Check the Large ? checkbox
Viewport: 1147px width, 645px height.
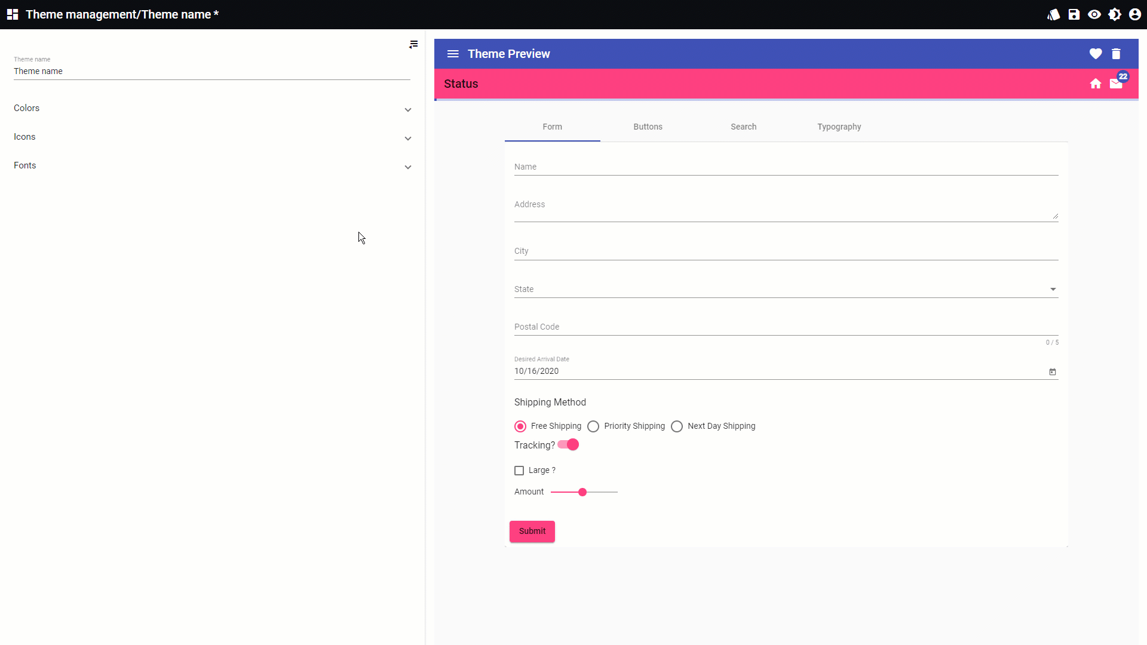pos(519,471)
